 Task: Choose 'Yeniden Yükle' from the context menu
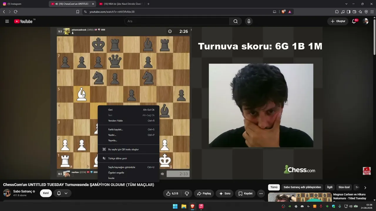coord(128,121)
